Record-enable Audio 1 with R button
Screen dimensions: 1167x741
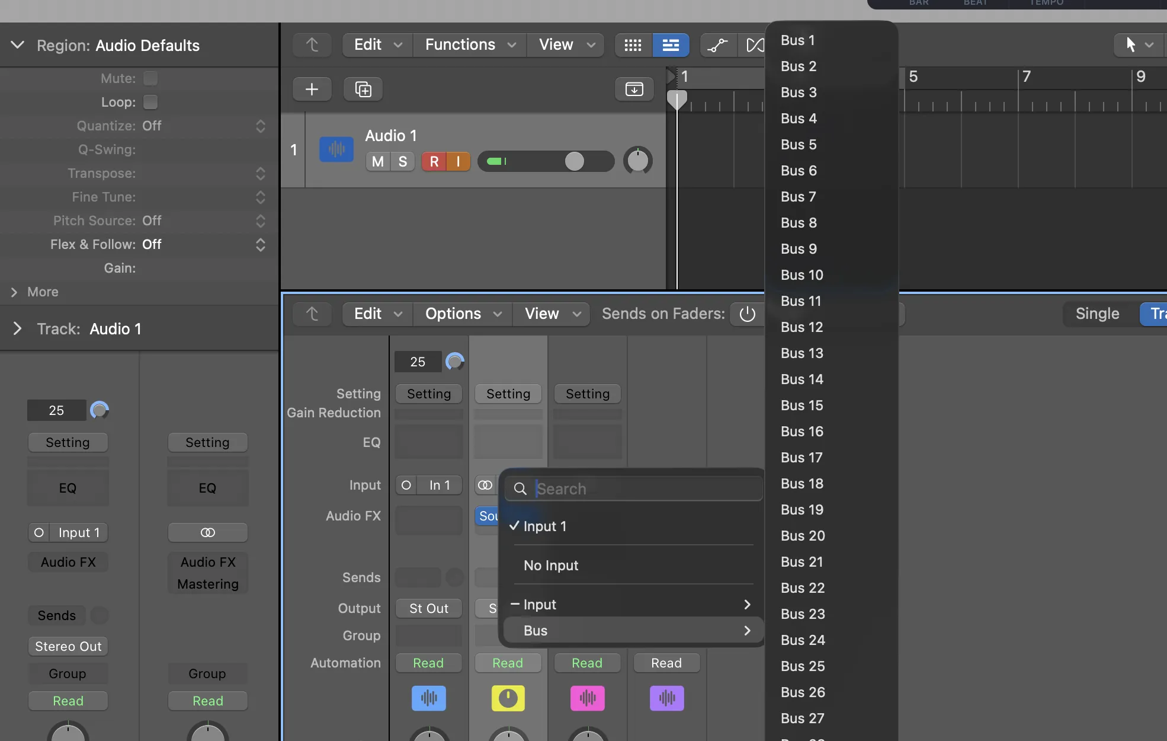[x=434, y=161]
